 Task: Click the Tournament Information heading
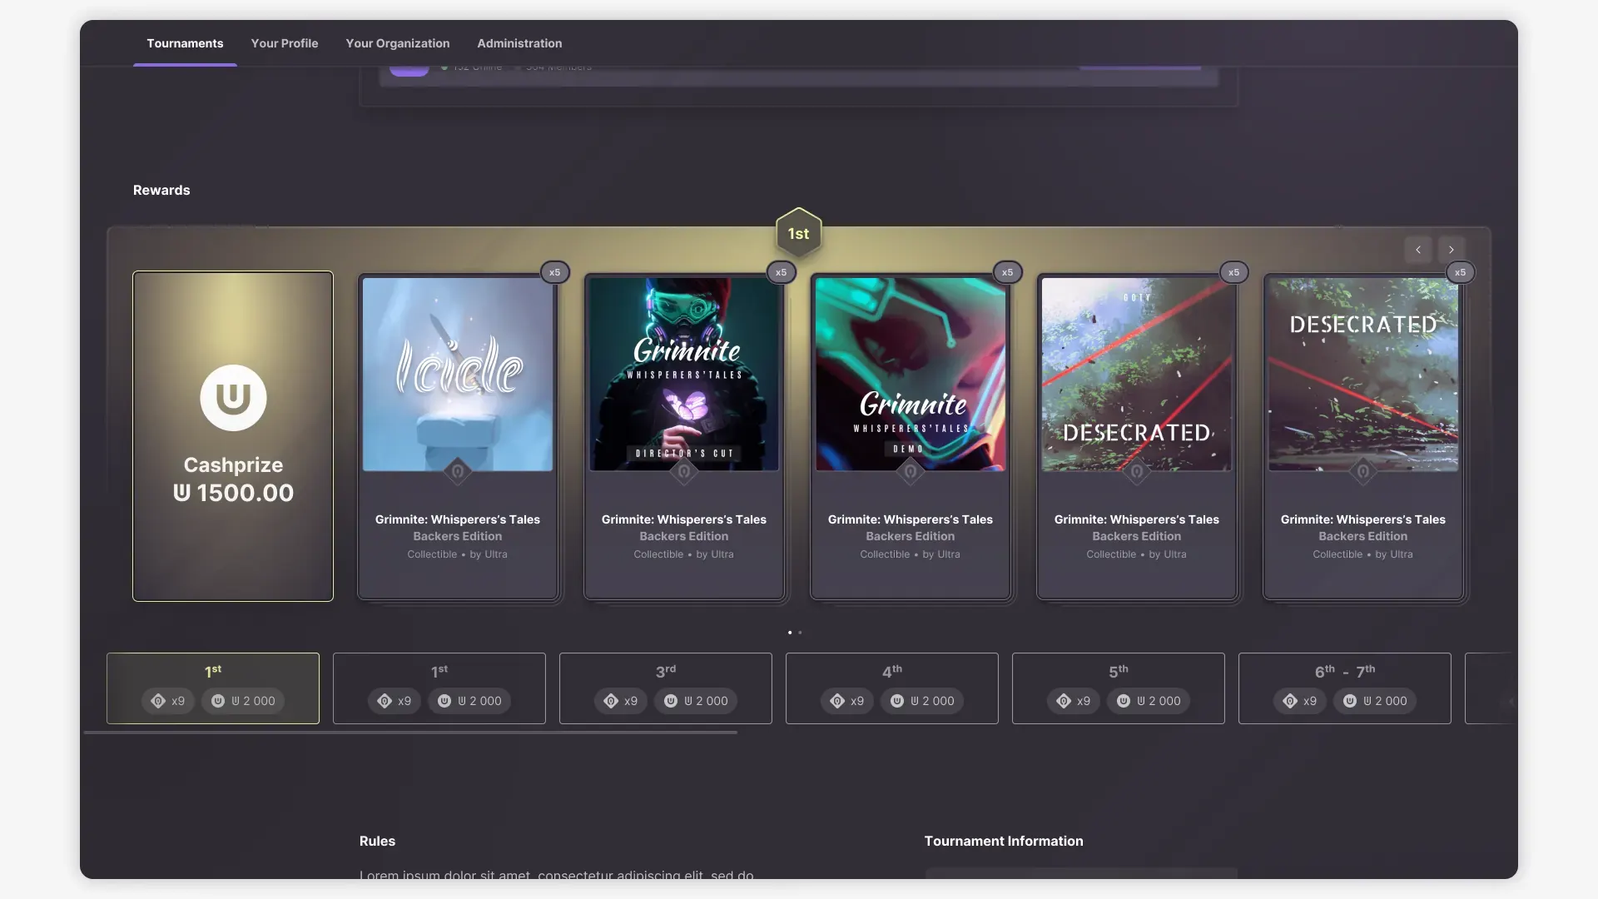pos(1004,841)
